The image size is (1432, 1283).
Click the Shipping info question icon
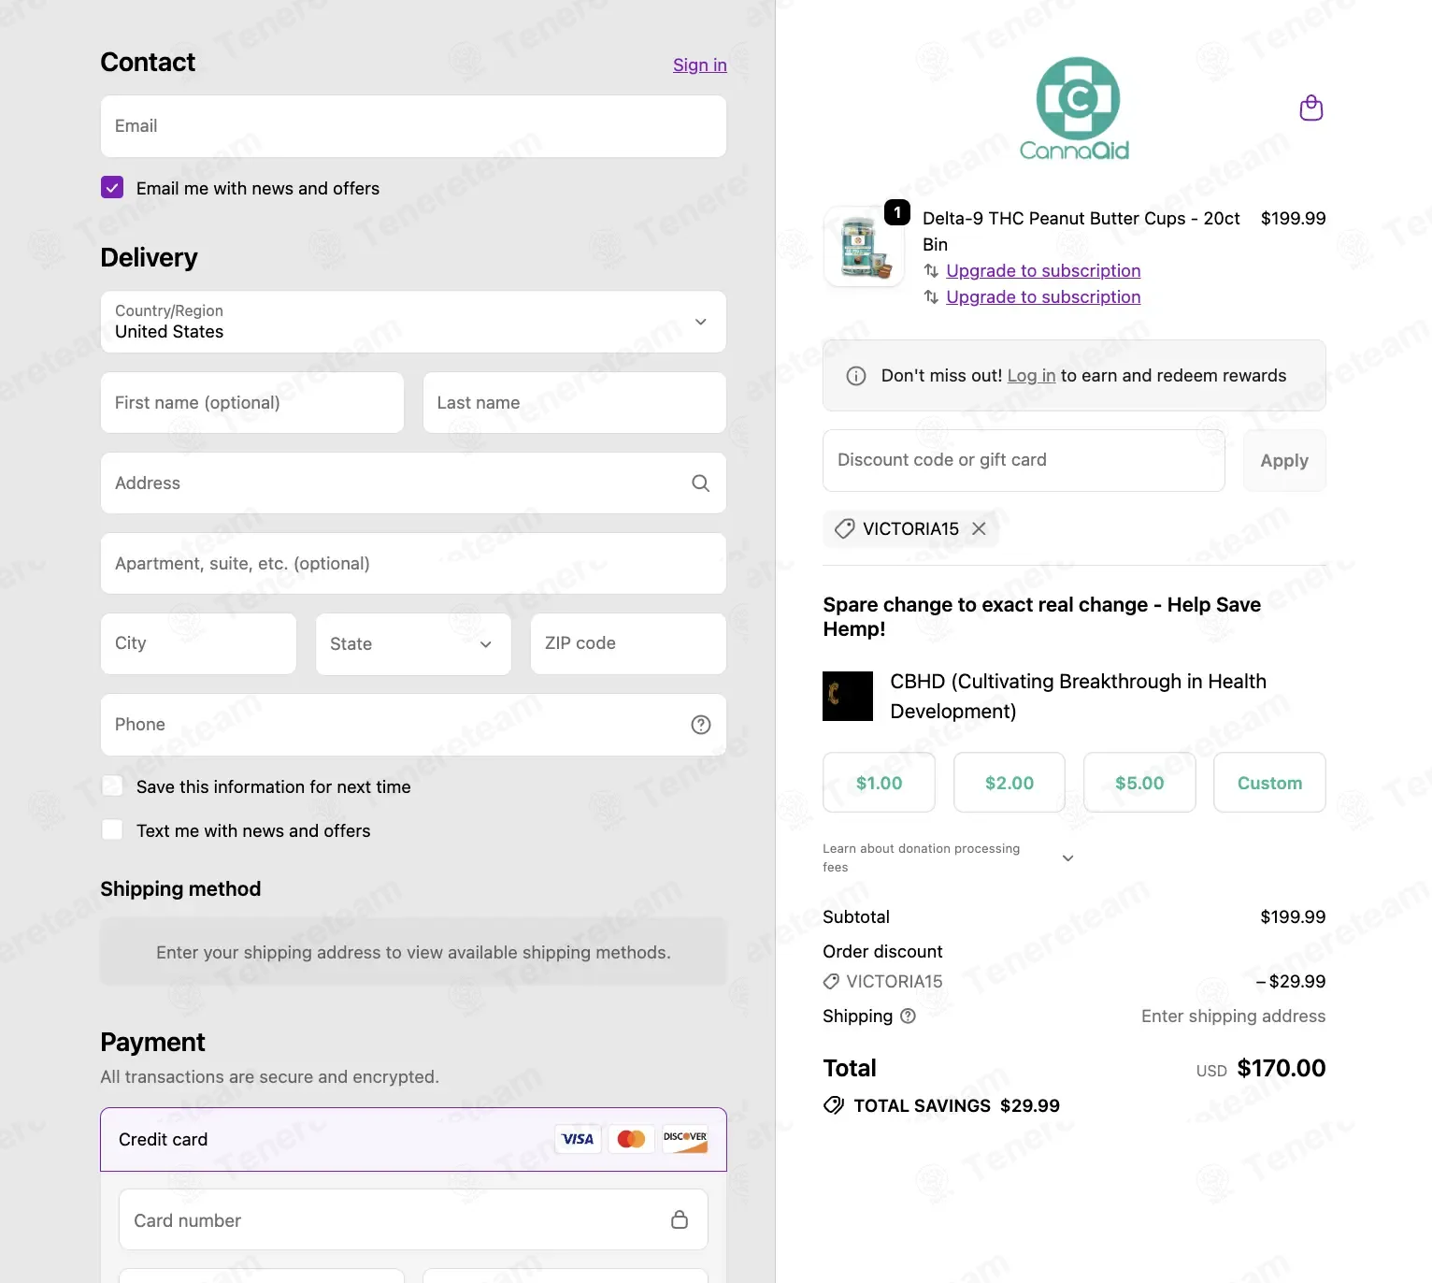pyautogui.click(x=908, y=1016)
